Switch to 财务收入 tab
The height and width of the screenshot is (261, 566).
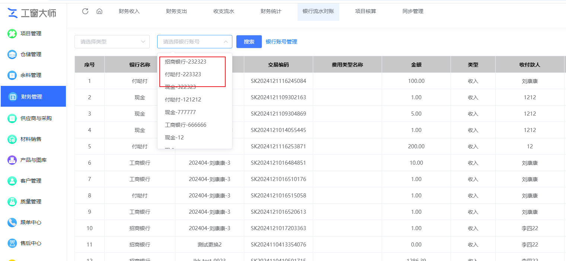(129, 11)
